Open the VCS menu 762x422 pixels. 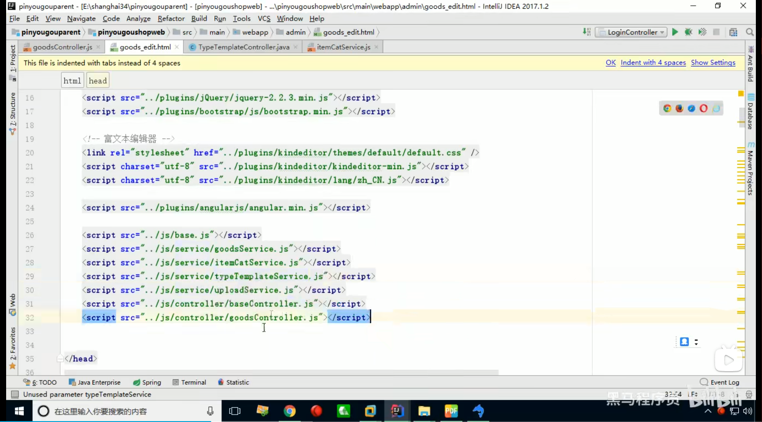click(x=264, y=18)
